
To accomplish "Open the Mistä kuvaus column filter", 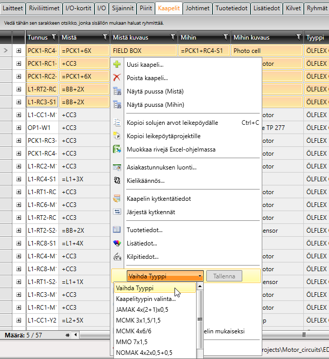I will coord(173,37).
